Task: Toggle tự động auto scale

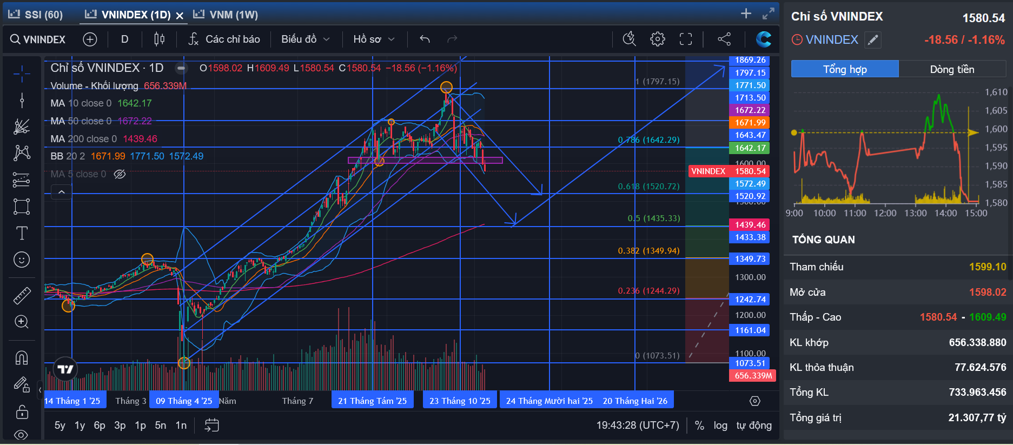Action: (x=754, y=426)
